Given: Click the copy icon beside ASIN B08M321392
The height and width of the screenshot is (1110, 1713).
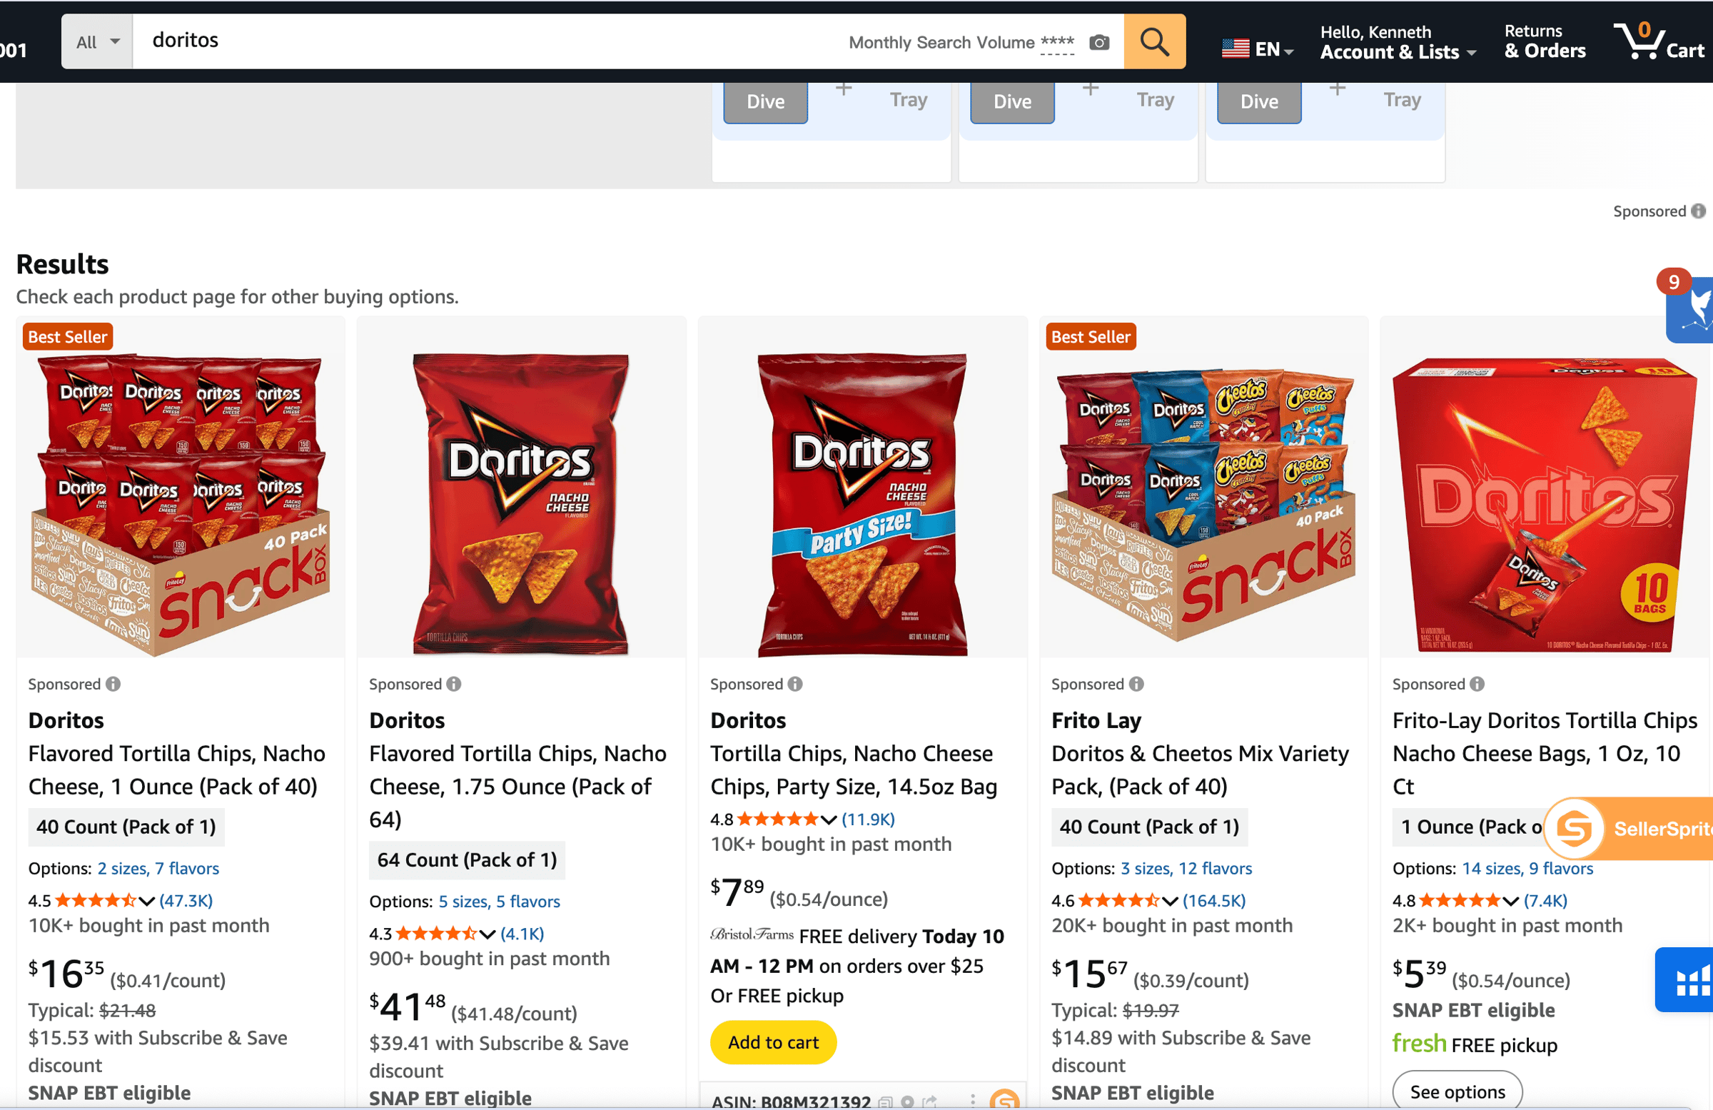Looking at the screenshot, I should 885,1102.
